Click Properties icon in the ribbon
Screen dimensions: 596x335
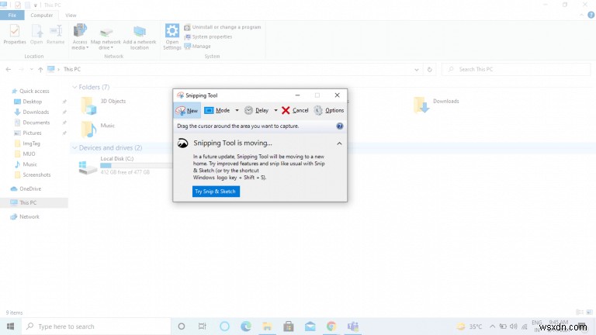point(15,34)
